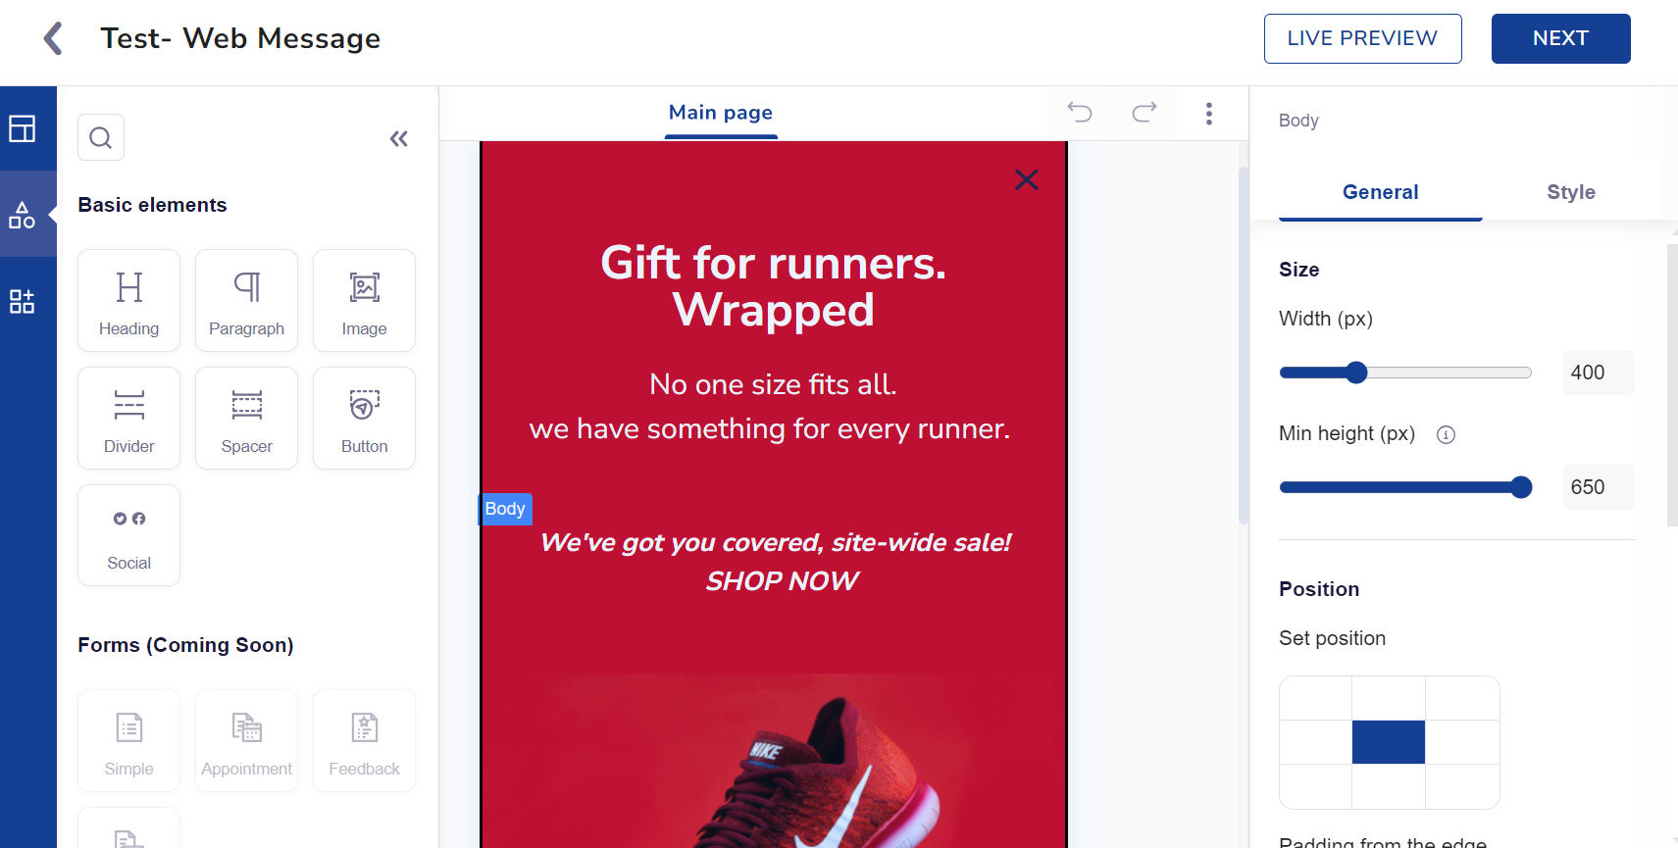Select the Nike shoe image
The height and width of the screenshot is (848, 1678).
pos(774,761)
